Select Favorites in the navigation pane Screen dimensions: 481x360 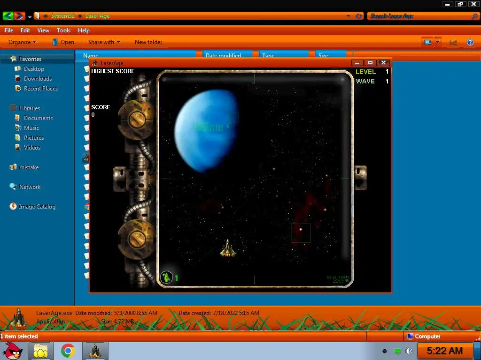tap(30, 59)
